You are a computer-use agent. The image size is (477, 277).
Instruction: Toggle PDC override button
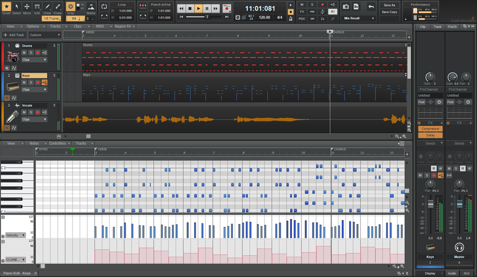pyautogui.click(x=302, y=19)
